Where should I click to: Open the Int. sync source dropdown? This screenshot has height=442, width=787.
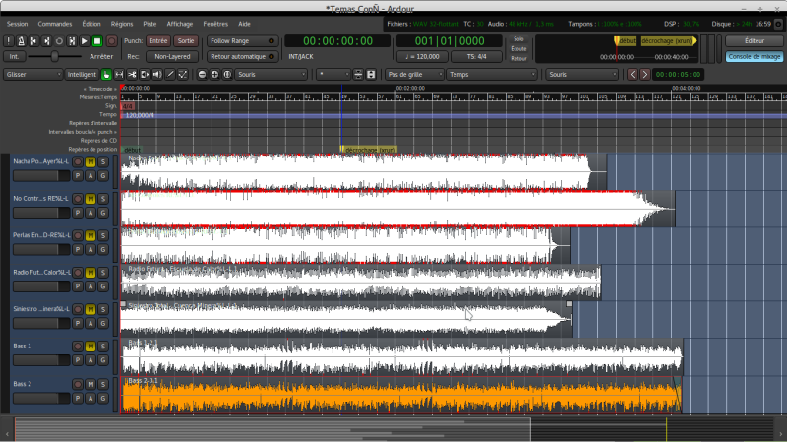click(14, 57)
